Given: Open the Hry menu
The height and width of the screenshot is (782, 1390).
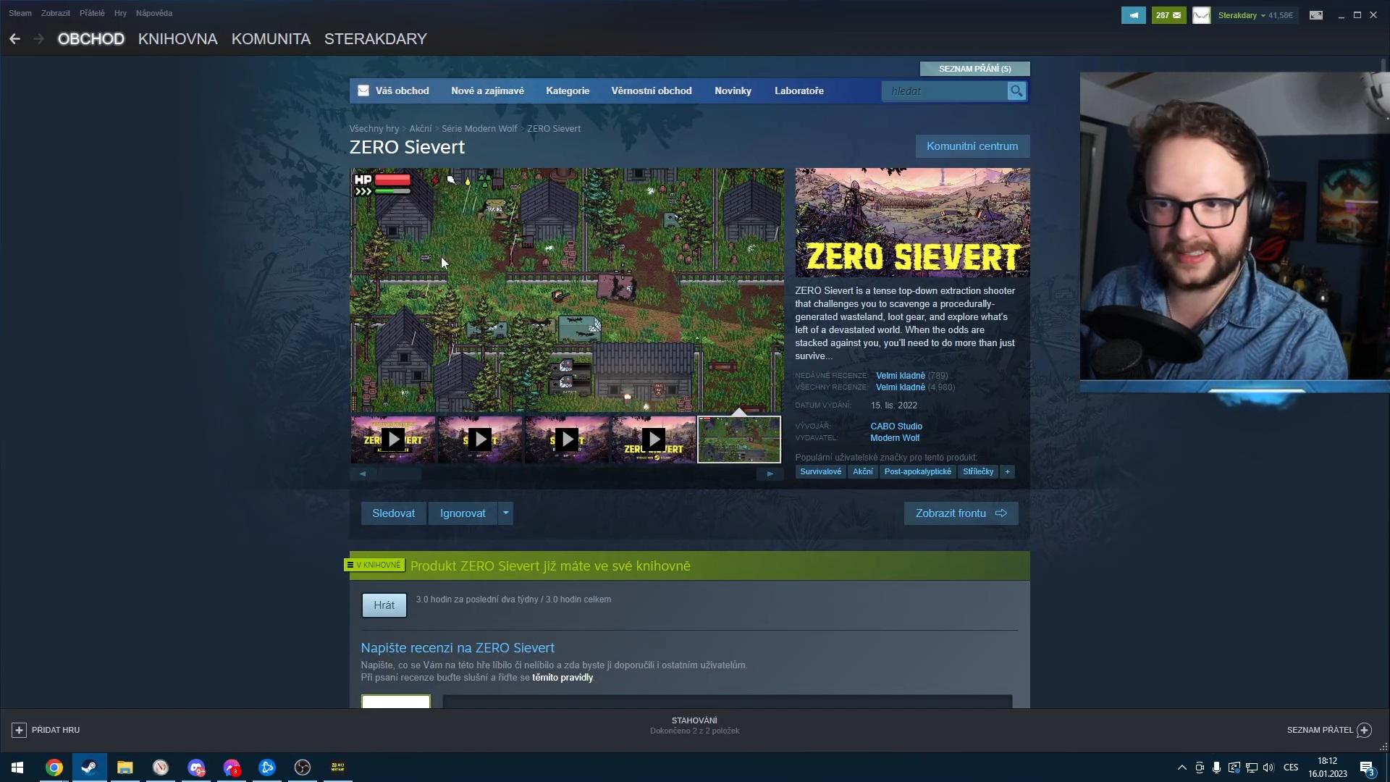Looking at the screenshot, I should 120,13.
